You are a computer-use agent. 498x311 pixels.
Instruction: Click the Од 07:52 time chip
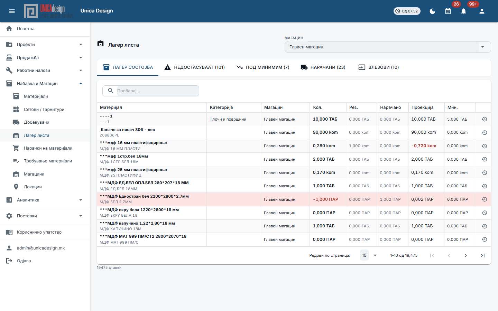(x=407, y=11)
